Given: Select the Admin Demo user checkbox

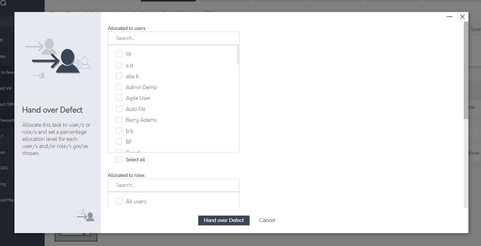Looking at the screenshot, I should tap(119, 87).
